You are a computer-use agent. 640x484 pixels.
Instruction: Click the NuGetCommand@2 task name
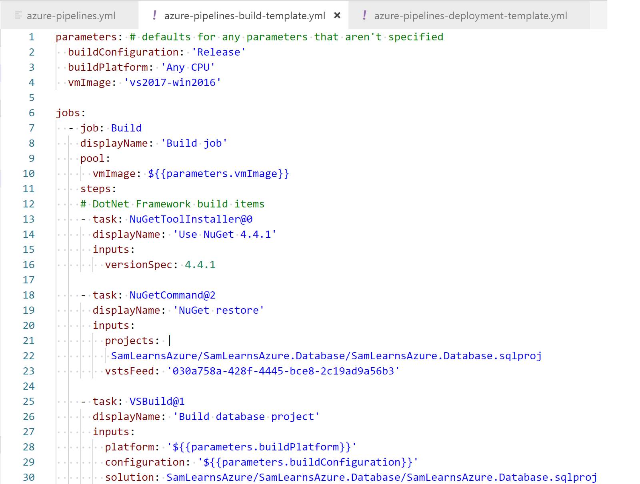(172, 295)
